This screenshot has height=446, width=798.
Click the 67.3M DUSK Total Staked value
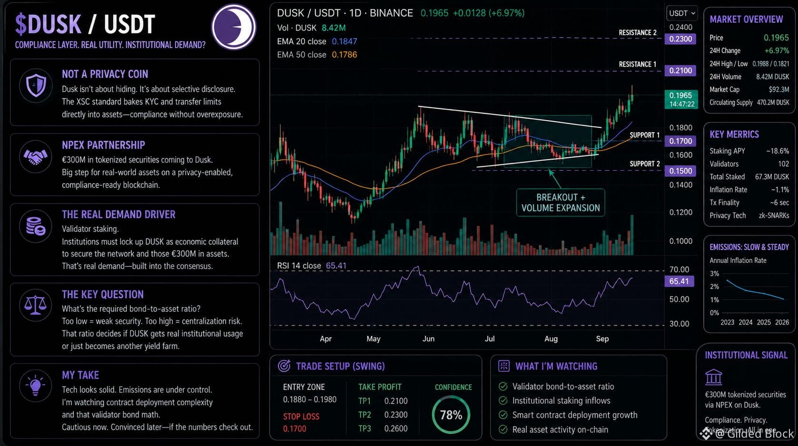(x=772, y=177)
